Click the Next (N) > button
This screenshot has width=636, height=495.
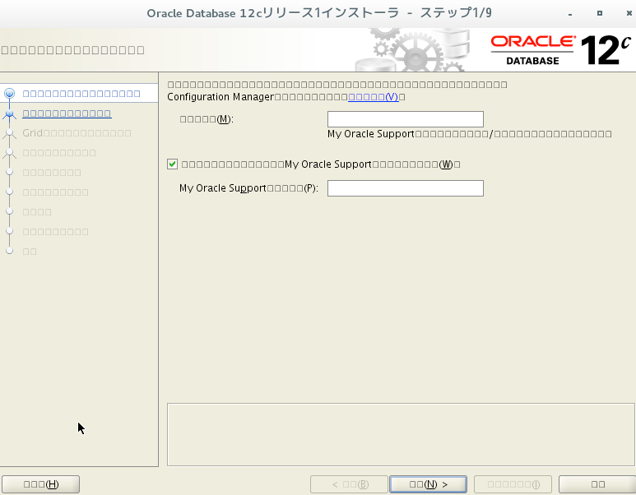coord(428,484)
